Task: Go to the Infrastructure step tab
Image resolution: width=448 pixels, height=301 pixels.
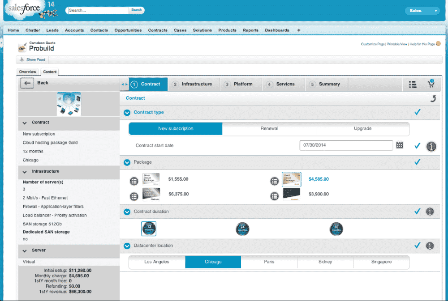Action: click(193, 84)
